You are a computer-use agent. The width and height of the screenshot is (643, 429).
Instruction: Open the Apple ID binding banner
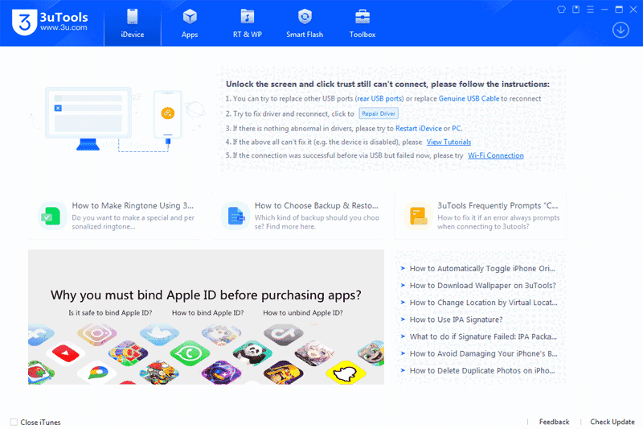206,317
